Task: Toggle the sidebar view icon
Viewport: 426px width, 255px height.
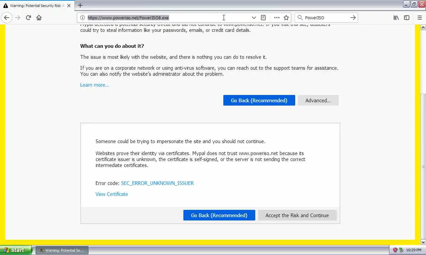Action: pyautogui.click(x=407, y=18)
